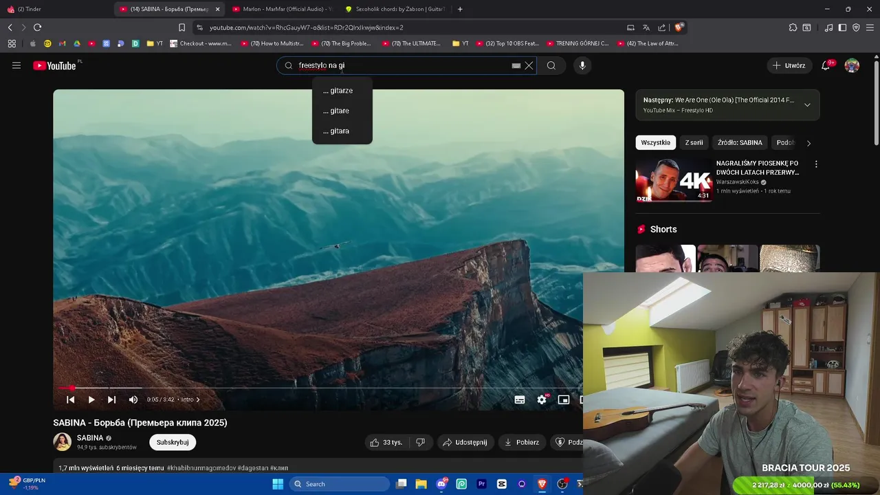Close the SABINA browser tab
880x495 pixels.
[x=217, y=9]
